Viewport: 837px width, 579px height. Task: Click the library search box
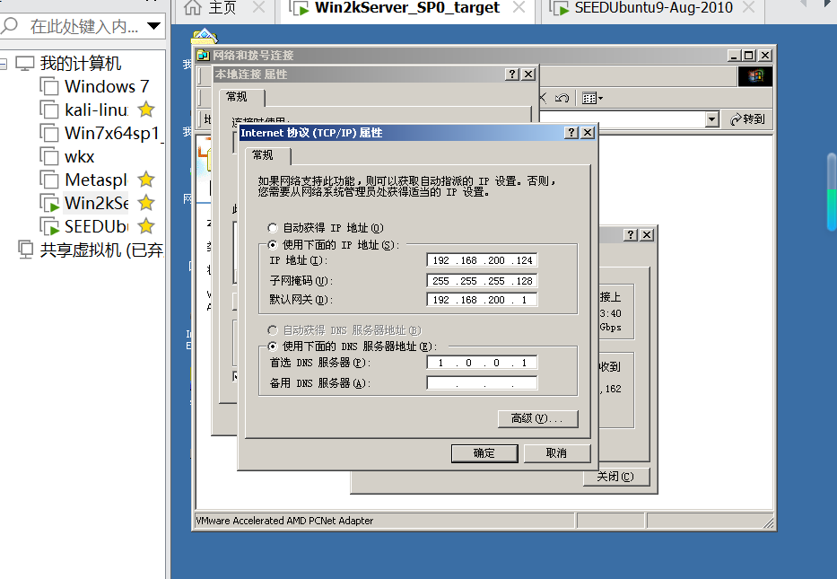click(x=83, y=26)
